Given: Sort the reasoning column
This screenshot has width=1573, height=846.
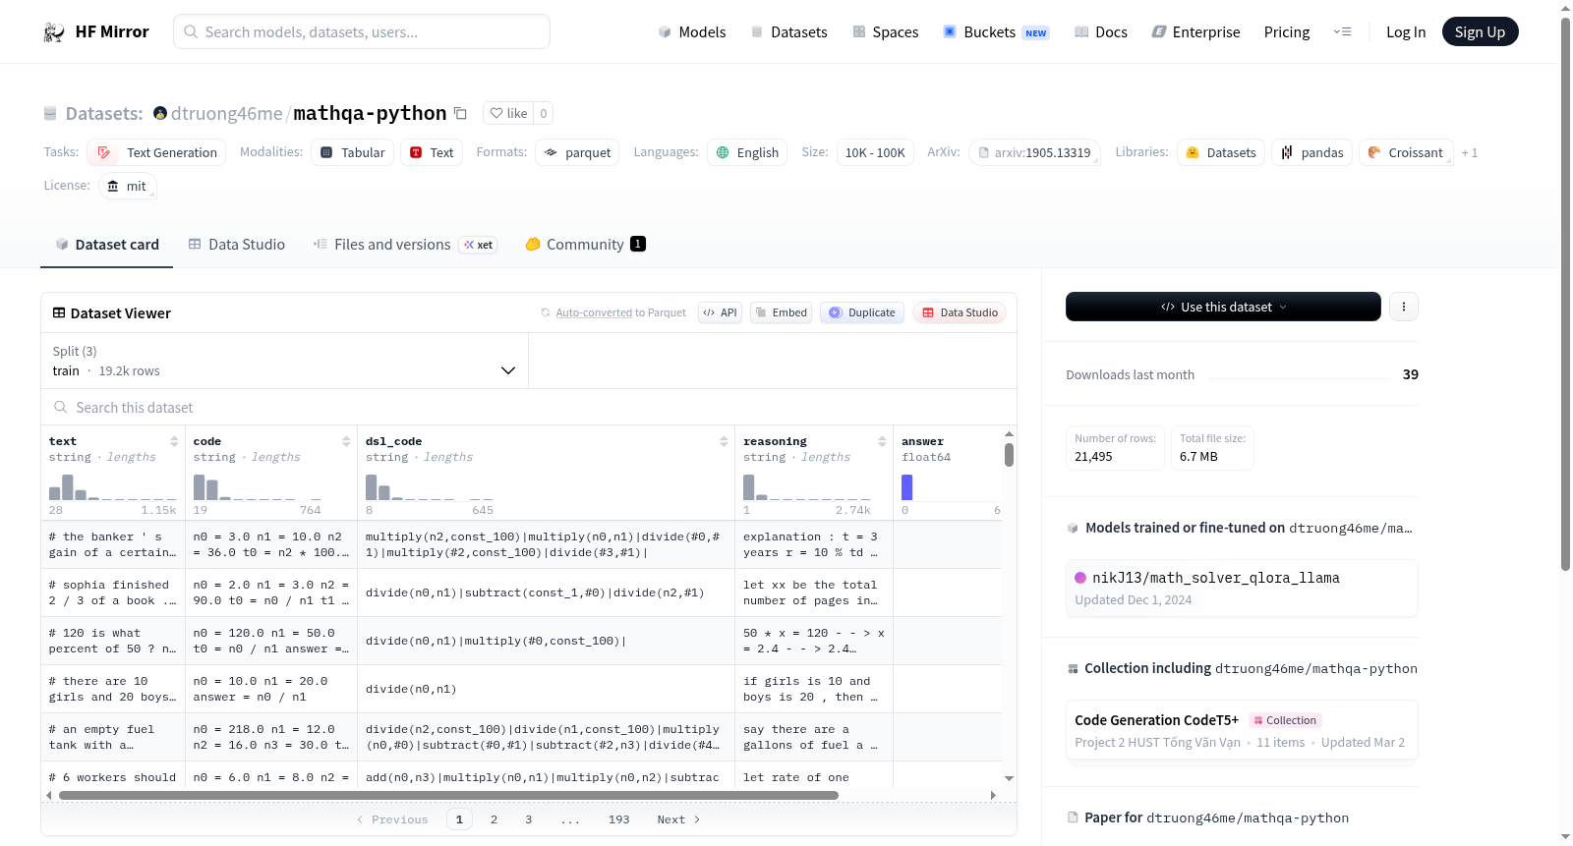Looking at the screenshot, I should click(882, 441).
